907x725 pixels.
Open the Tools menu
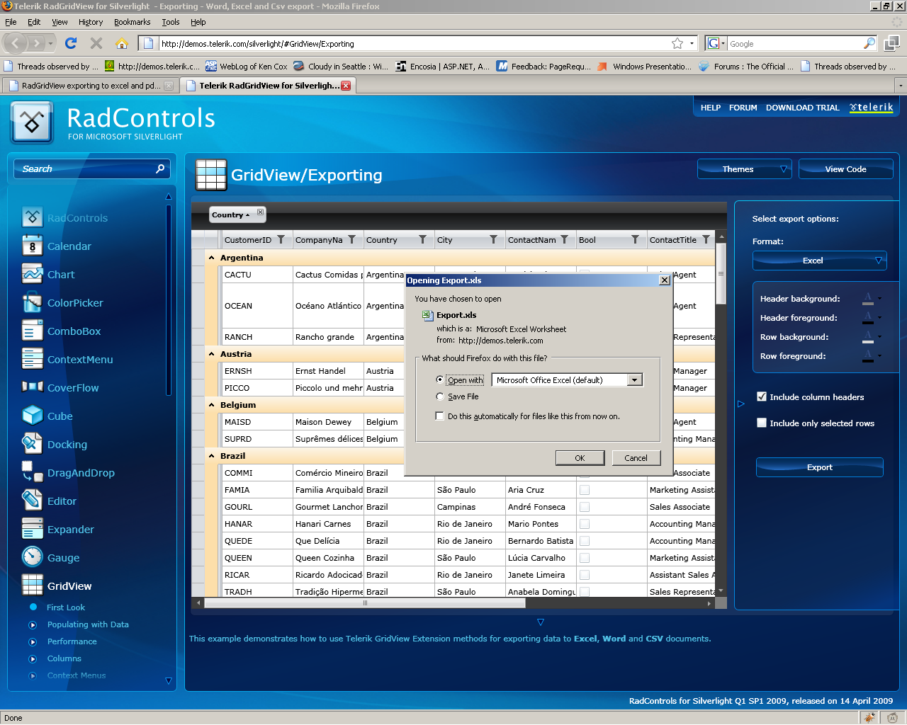coord(171,22)
